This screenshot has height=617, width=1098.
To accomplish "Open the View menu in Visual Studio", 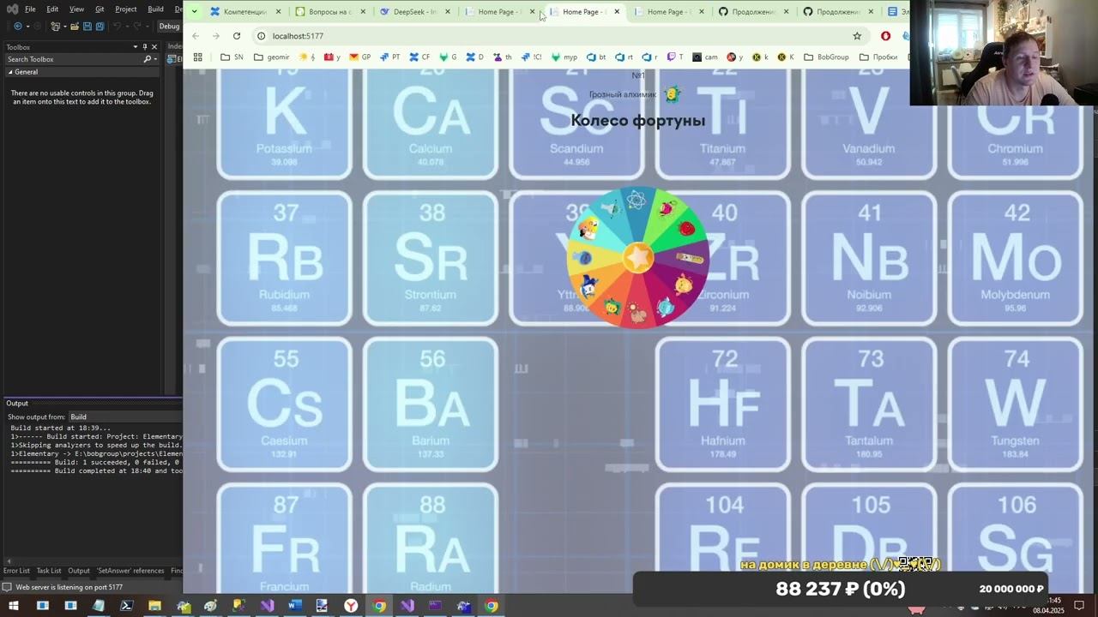I will [x=76, y=9].
